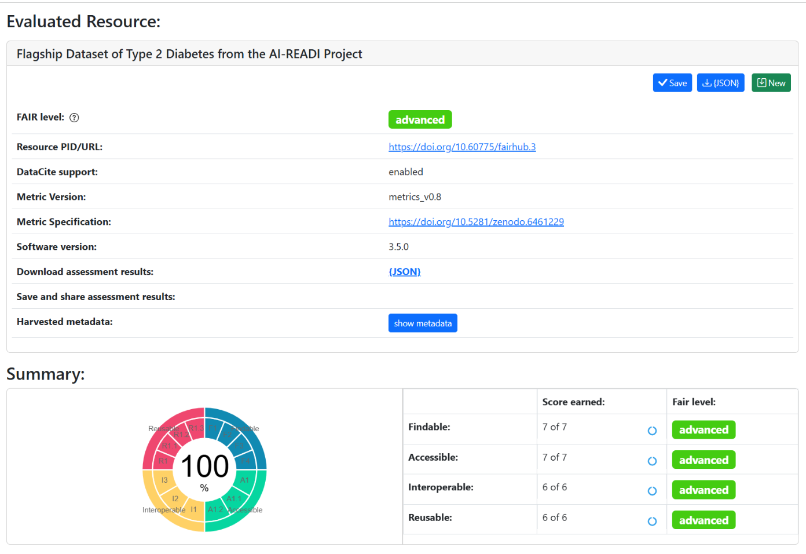Open the fairhub.3 resource DOI link

pyautogui.click(x=461, y=147)
